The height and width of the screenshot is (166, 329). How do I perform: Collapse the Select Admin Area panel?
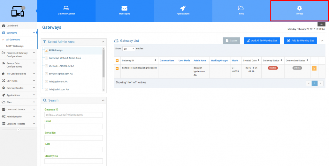tap(103, 42)
